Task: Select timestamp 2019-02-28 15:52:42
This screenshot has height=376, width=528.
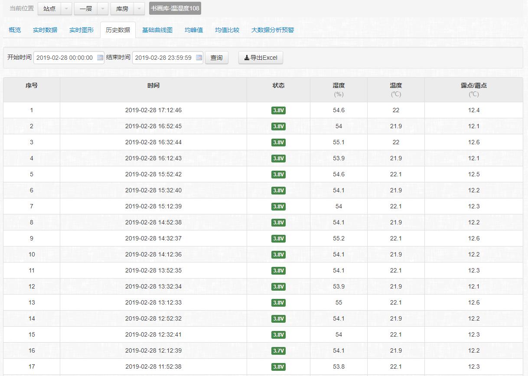Action: (153, 175)
